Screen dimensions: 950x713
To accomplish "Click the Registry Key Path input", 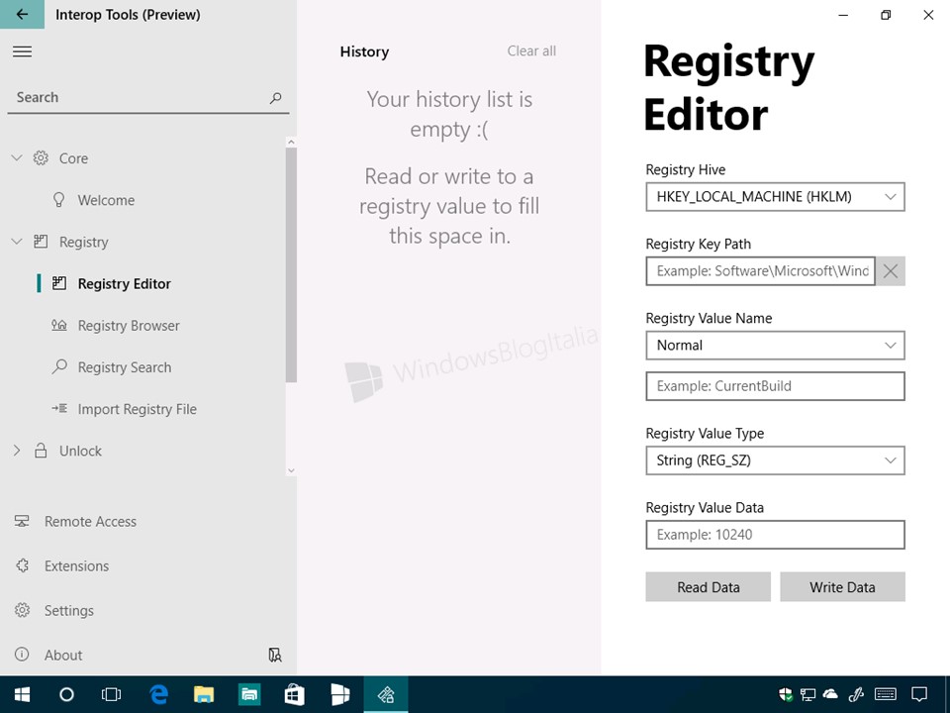I will [760, 271].
